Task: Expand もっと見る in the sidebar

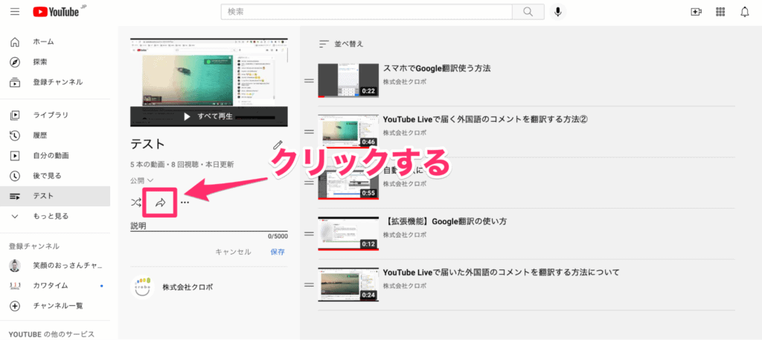Action: tap(55, 216)
